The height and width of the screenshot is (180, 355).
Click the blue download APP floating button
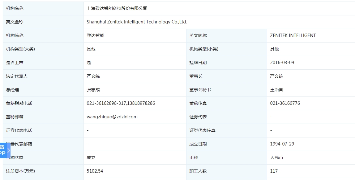coord(3,150)
